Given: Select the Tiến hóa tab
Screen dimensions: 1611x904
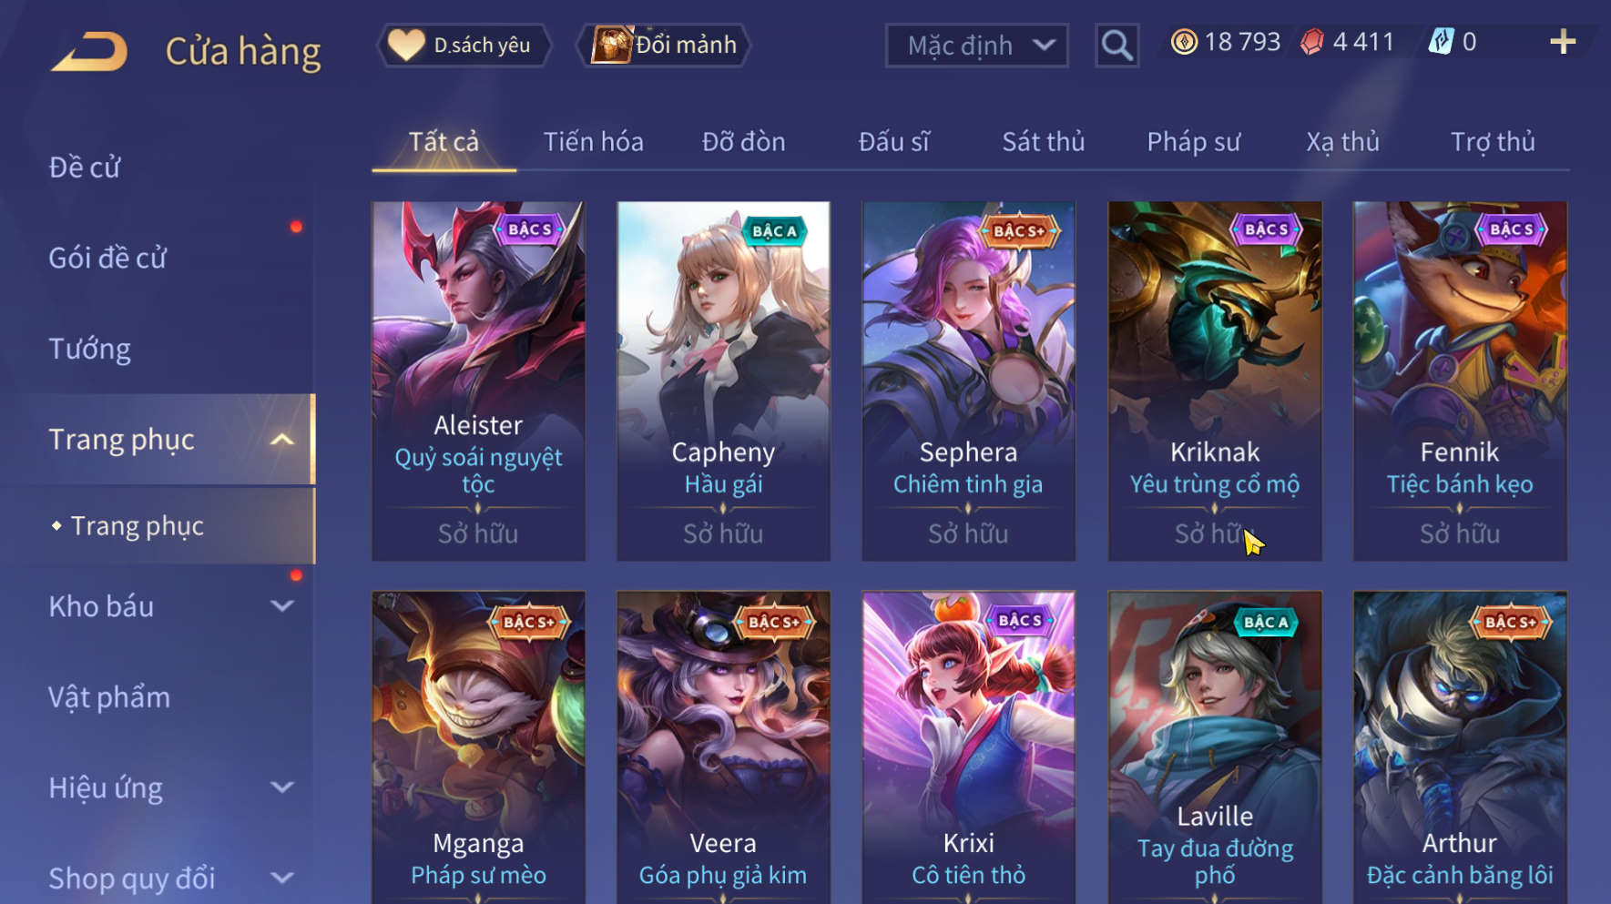Looking at the screenshot, I should (593, 142).
